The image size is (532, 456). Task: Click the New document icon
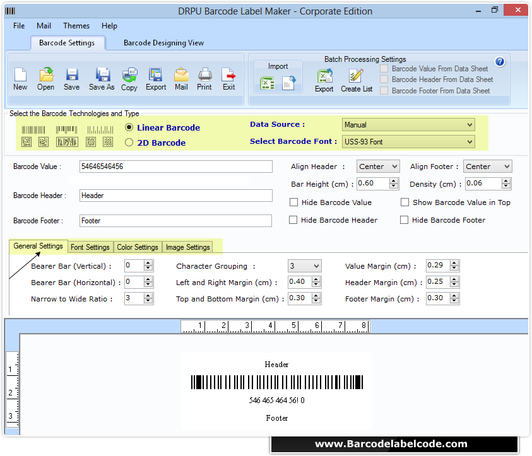[x=20, y=74]
